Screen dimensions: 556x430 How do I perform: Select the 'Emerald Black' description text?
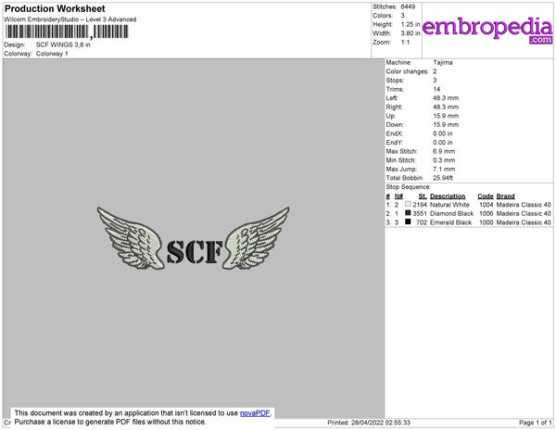pyautogui.click(x=450, y=222)
